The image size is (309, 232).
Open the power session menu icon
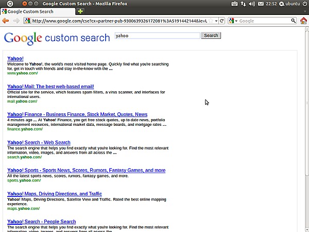coord(305,4)
